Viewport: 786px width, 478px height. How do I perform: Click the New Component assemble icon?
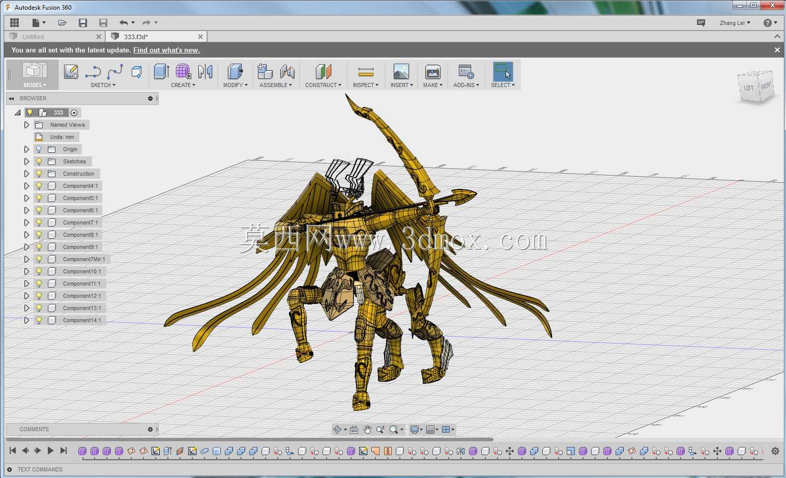tap(265, 71)
